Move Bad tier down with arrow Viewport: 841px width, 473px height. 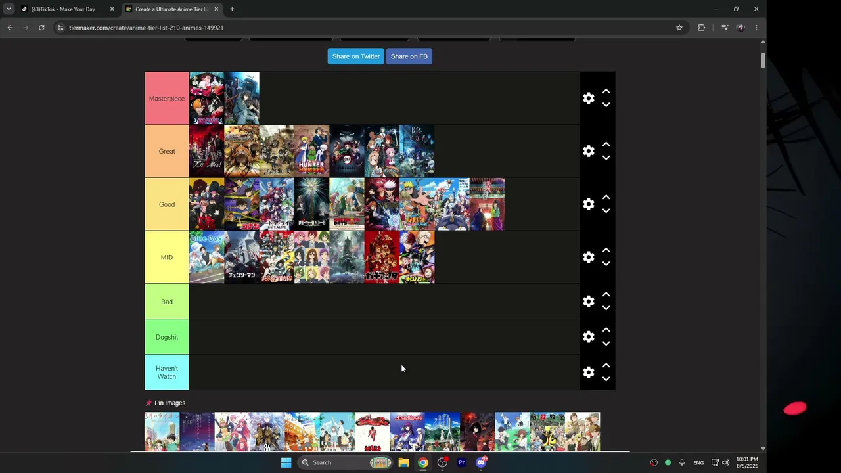click(606, 308)
